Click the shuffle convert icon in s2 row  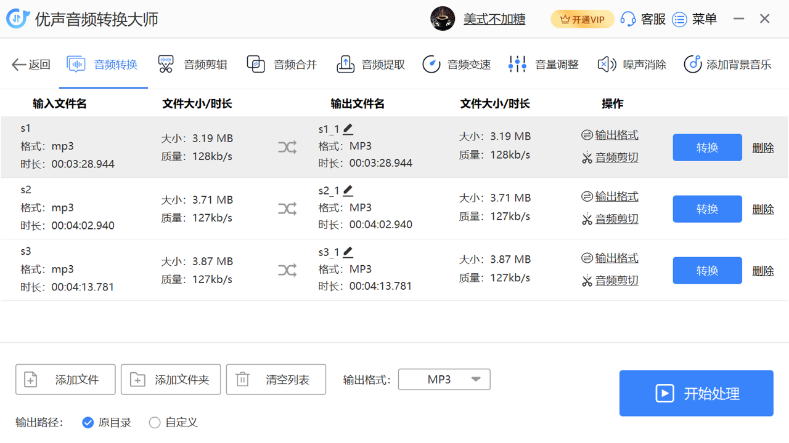click(x=287, y=209)
